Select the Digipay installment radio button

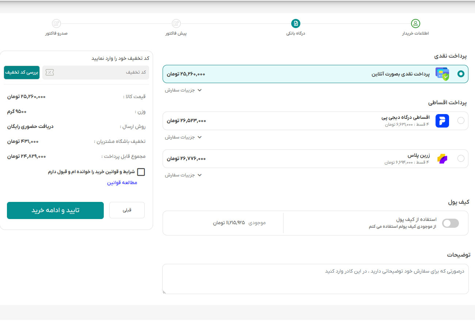[x=461, y=121]
